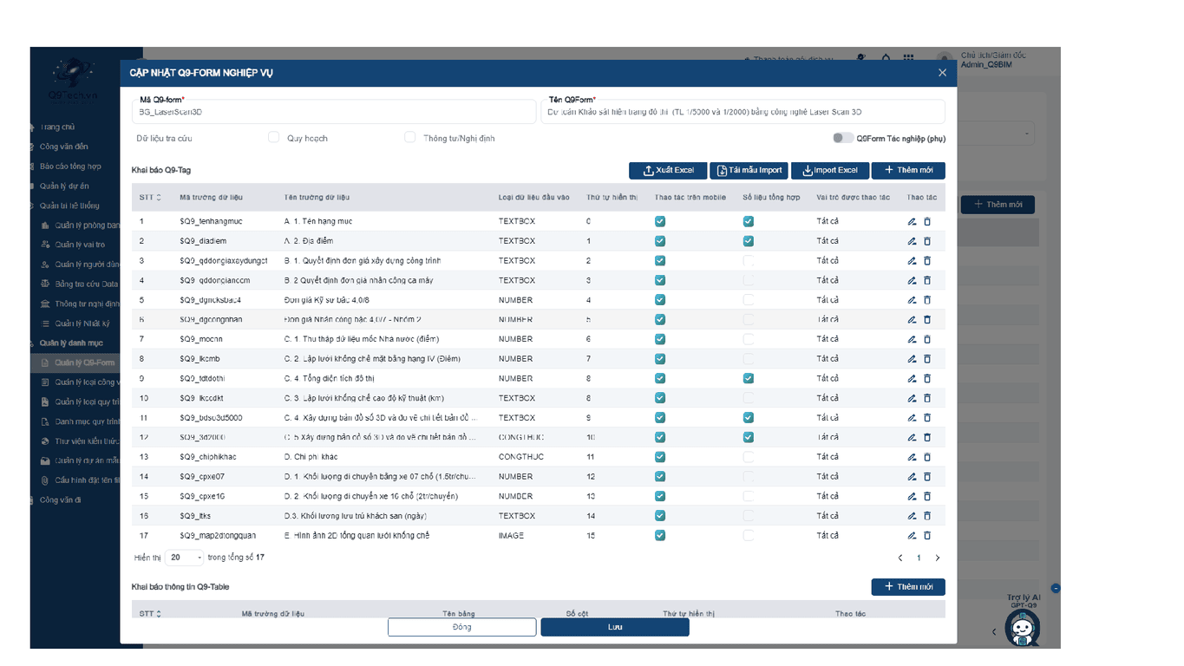1184x666 pixels.
Task: Open the AI assistant GPT-Q9 robot icon
Action: click(x=1022, y=626)
